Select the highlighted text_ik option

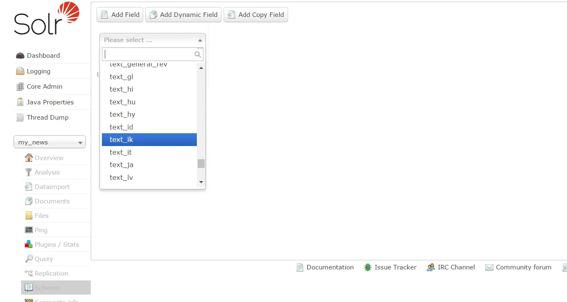[149, 139]
